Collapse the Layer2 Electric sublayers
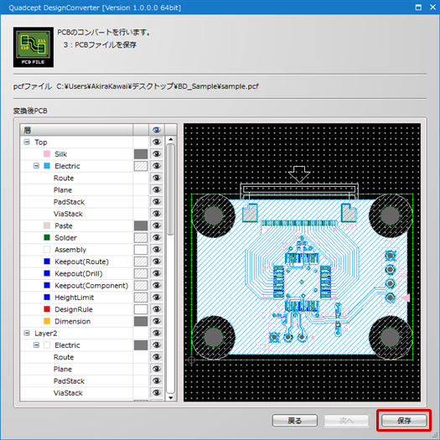440x440 pixels. [36, 344]
